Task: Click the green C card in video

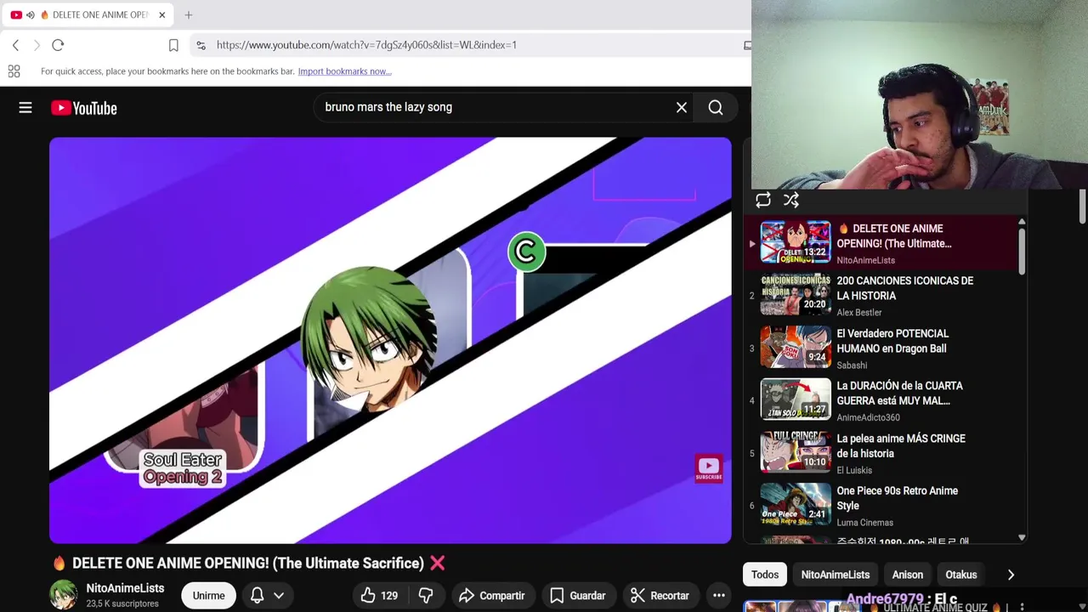Action: click(x=526, y=252)
